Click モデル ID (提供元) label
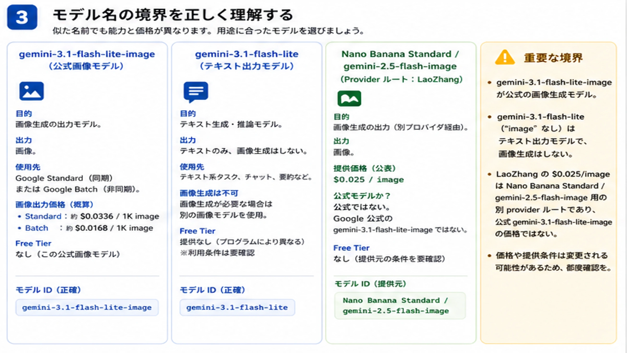 click(370, 284)
